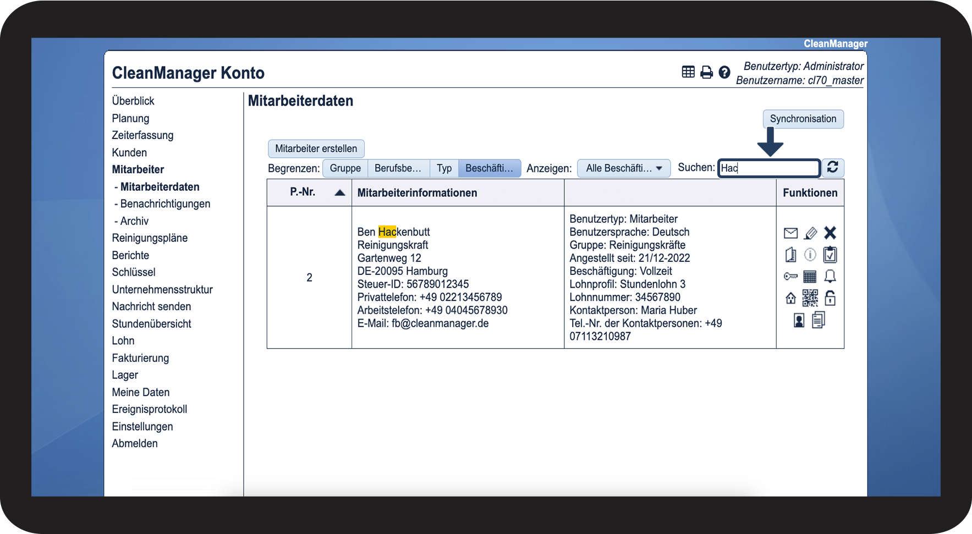Screen dimensions: 972x534
Task: Open the Mitarbeiterdaten submenu item
Action: (160, 186)
